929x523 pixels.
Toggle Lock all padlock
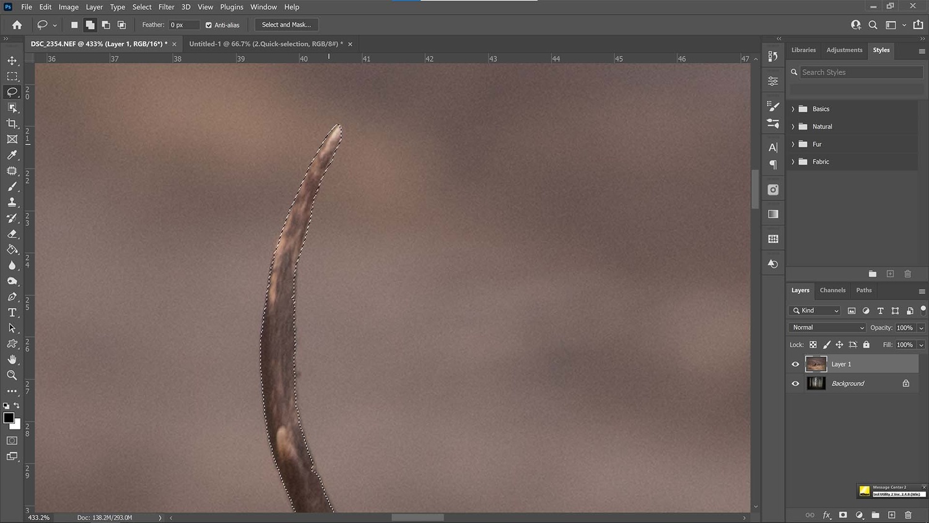click(866, 345)
